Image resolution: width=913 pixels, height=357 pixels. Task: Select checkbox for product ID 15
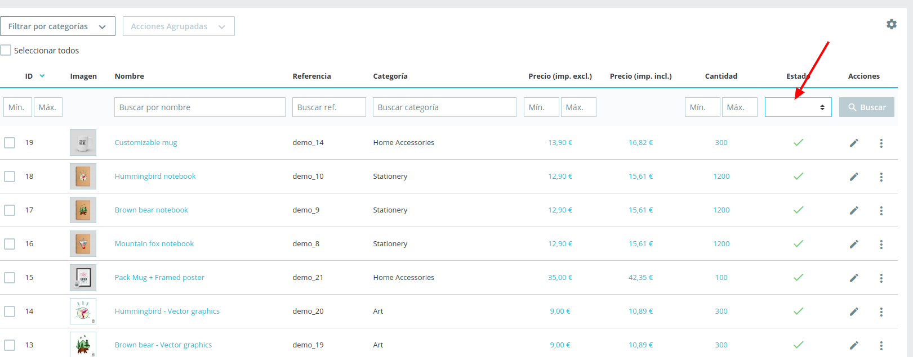pos(10,278)
